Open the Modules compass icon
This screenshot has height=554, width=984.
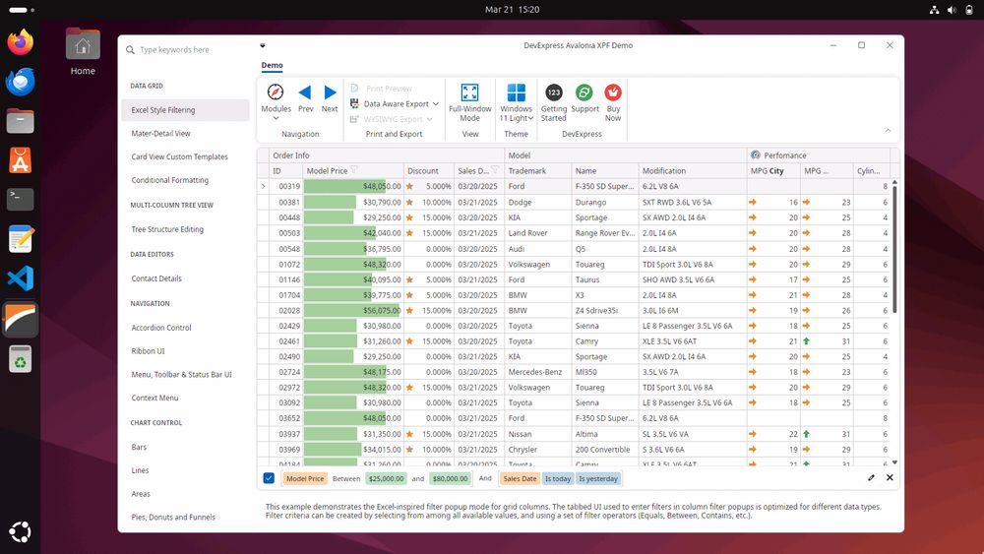tap(276, 92)
